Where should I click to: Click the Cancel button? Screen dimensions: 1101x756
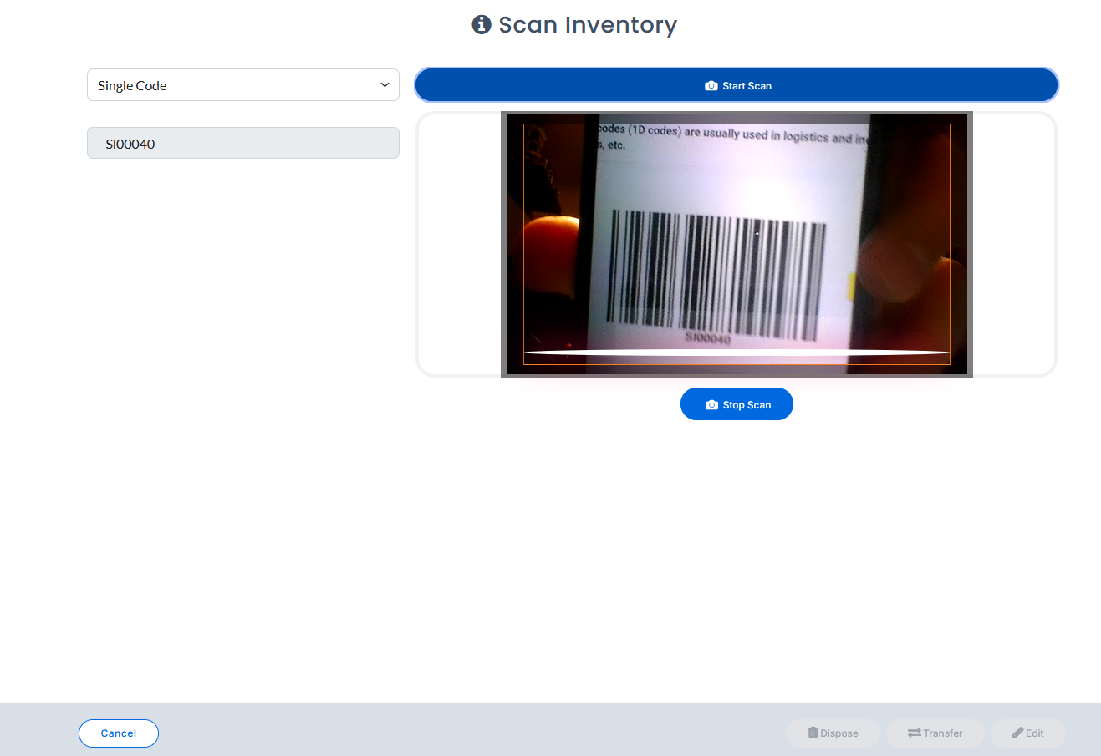coord(119,733)
